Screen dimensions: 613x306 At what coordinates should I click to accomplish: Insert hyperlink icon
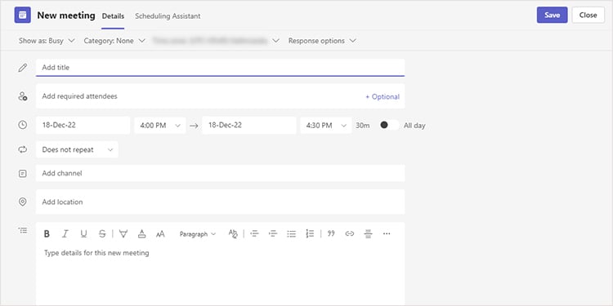pos(350,234)
